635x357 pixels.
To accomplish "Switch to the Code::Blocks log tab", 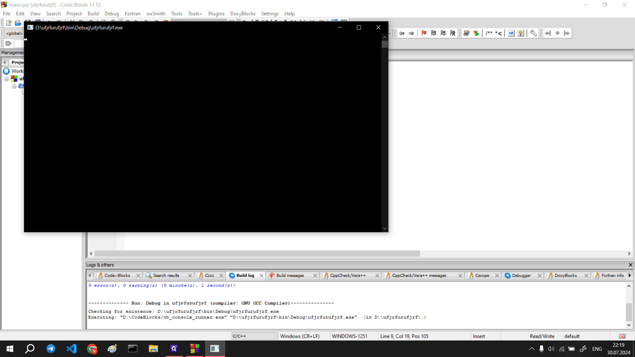I will pyautogui.click(x=117, y=275).
